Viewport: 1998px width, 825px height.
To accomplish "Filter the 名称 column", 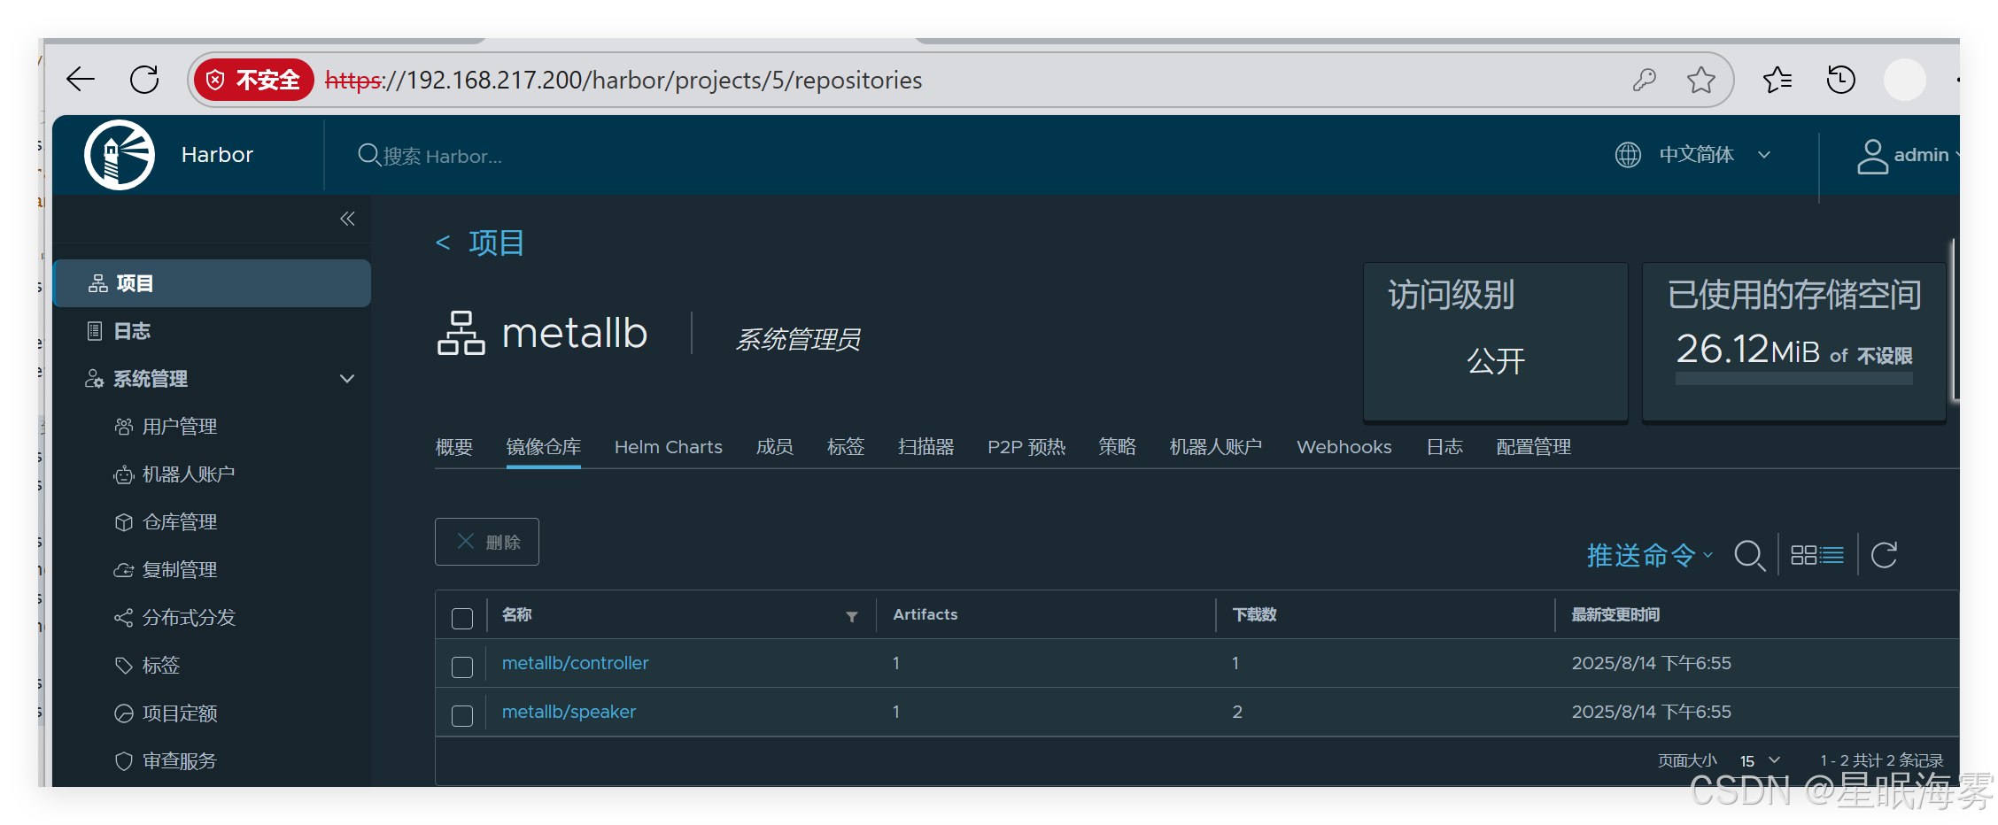I will (851, 616).
